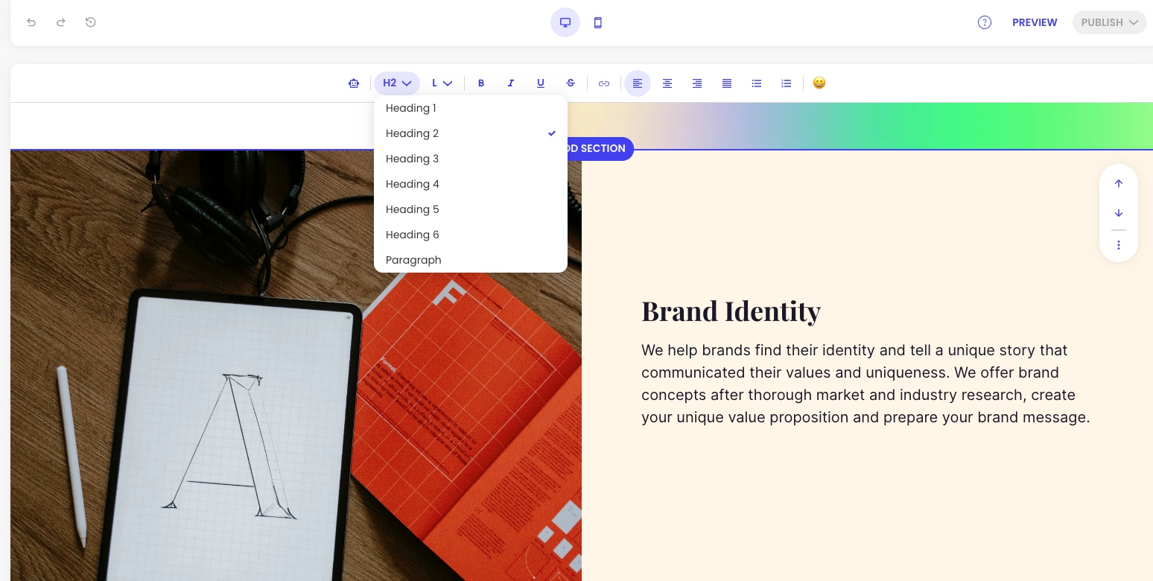The width and height of the screenshot is (1153, 581).
Task: Switch to desktop view
Action: click(565, 22)
